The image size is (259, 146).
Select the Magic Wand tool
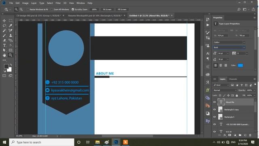point(4,30)
